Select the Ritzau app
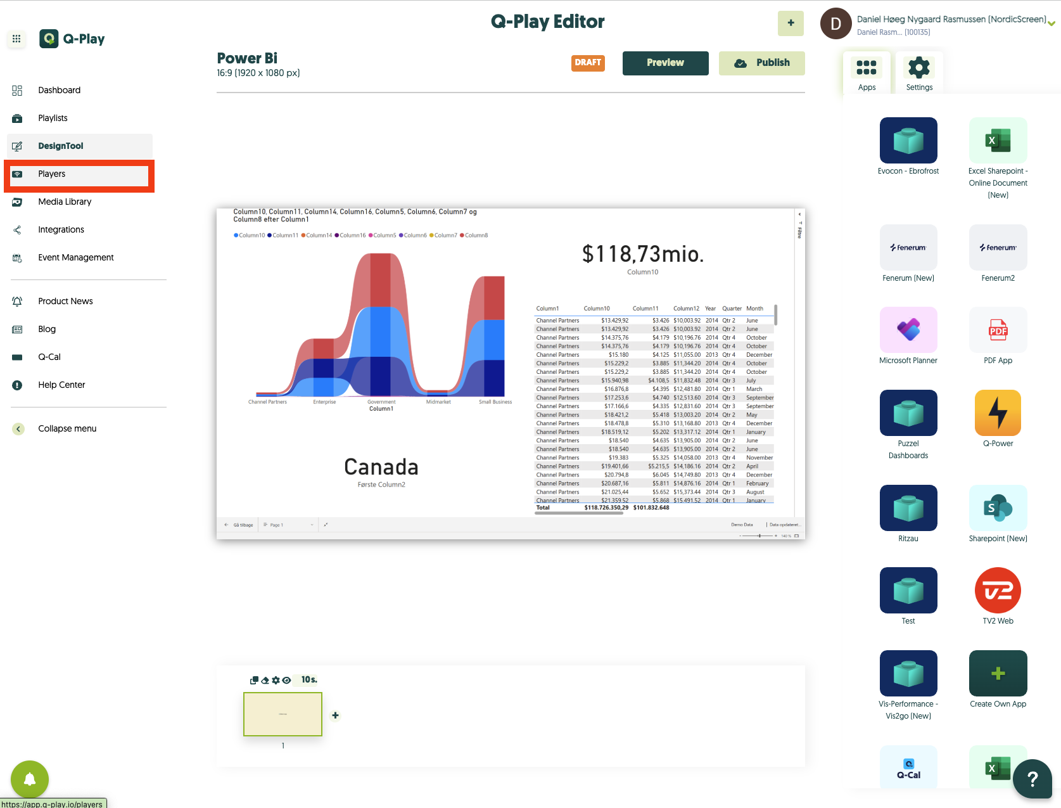1061x808 pixels. (908, 508)
